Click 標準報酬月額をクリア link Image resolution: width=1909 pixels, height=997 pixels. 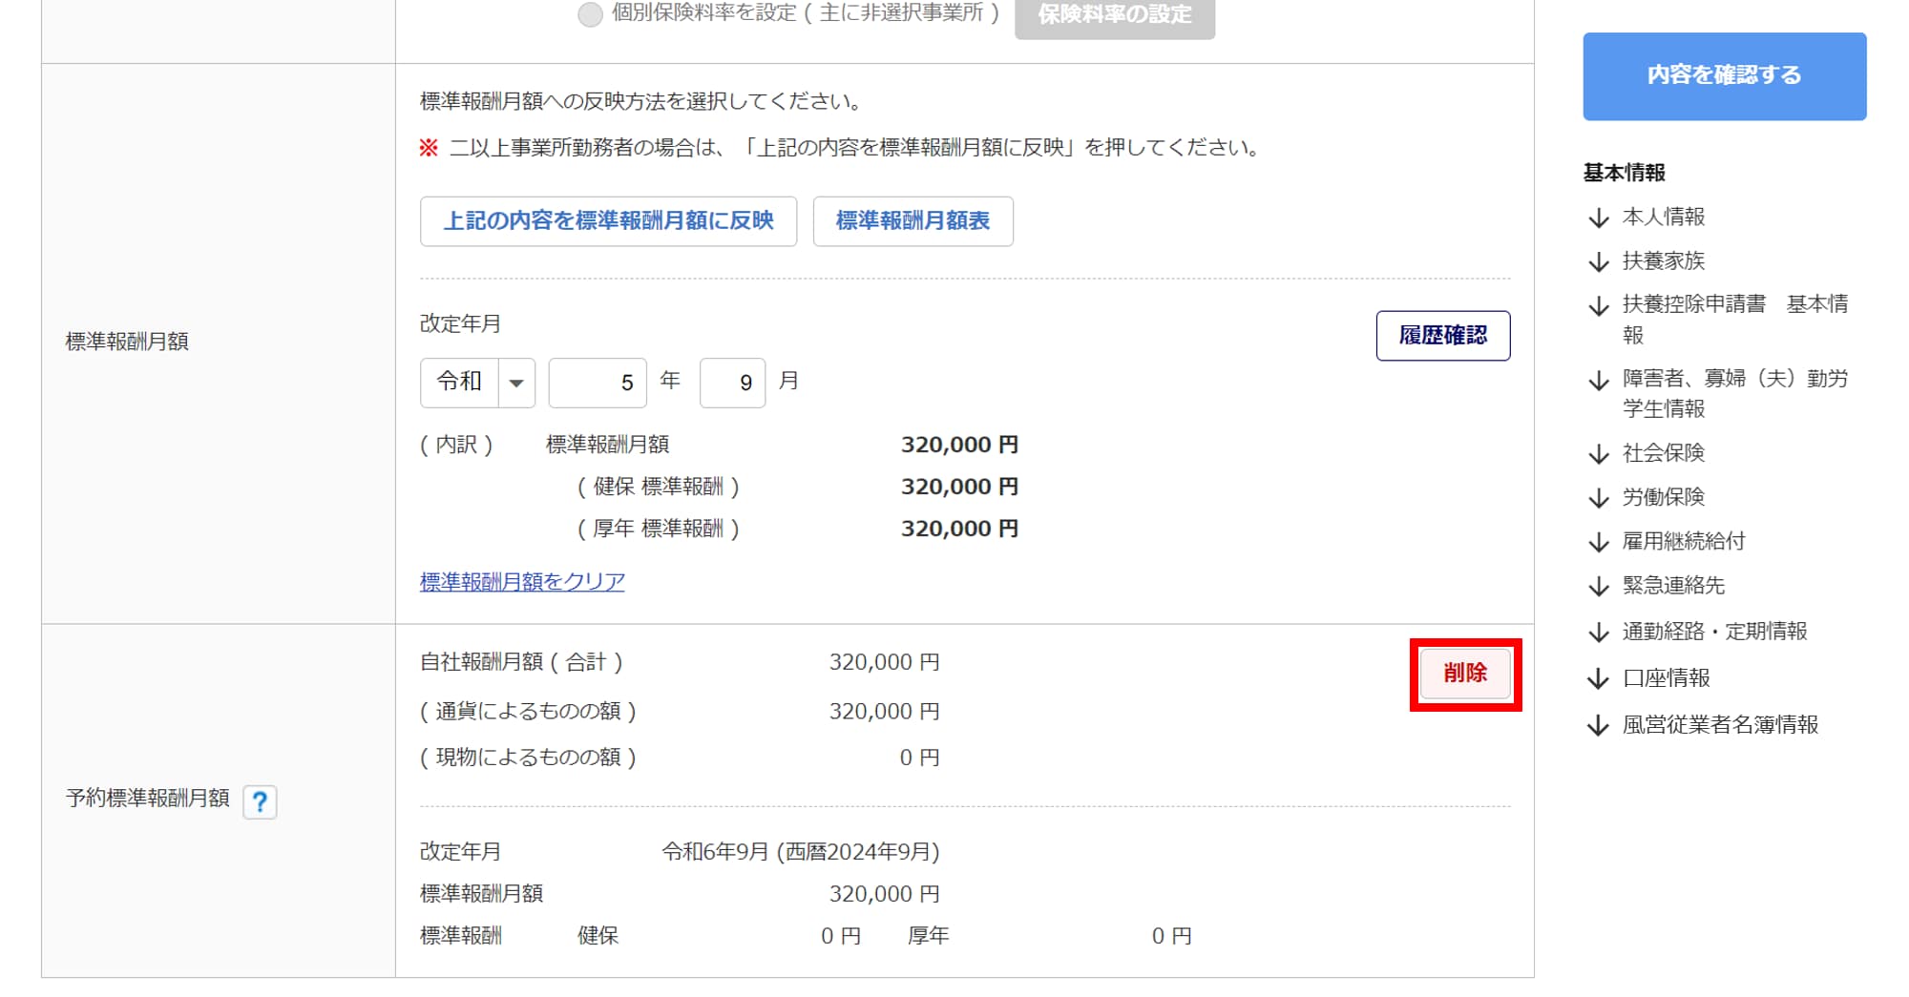point(522,582)
